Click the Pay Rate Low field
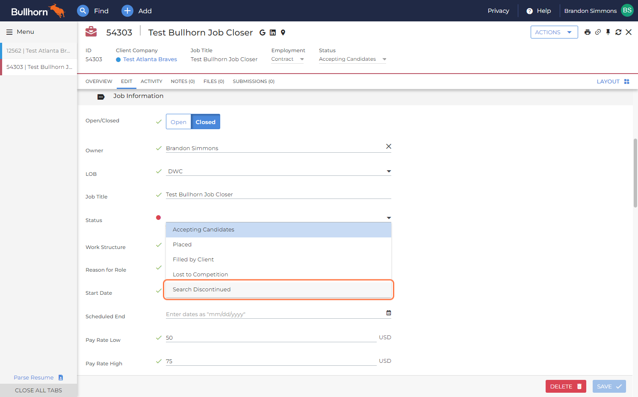Viewport: 638px width, 397px height. (x=271, y=338)
